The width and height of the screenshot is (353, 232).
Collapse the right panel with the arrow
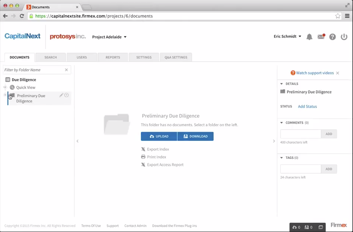[x=274, y=141]
